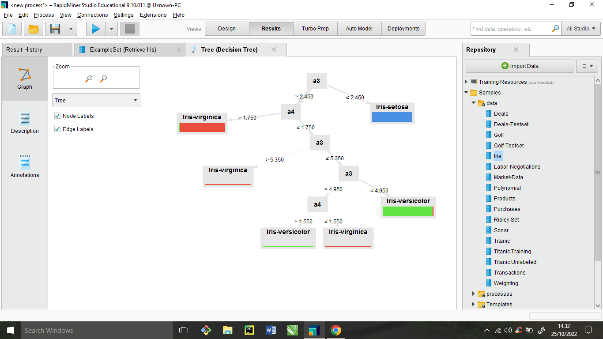Open the Extensions menu

click(x=153, y=15)
